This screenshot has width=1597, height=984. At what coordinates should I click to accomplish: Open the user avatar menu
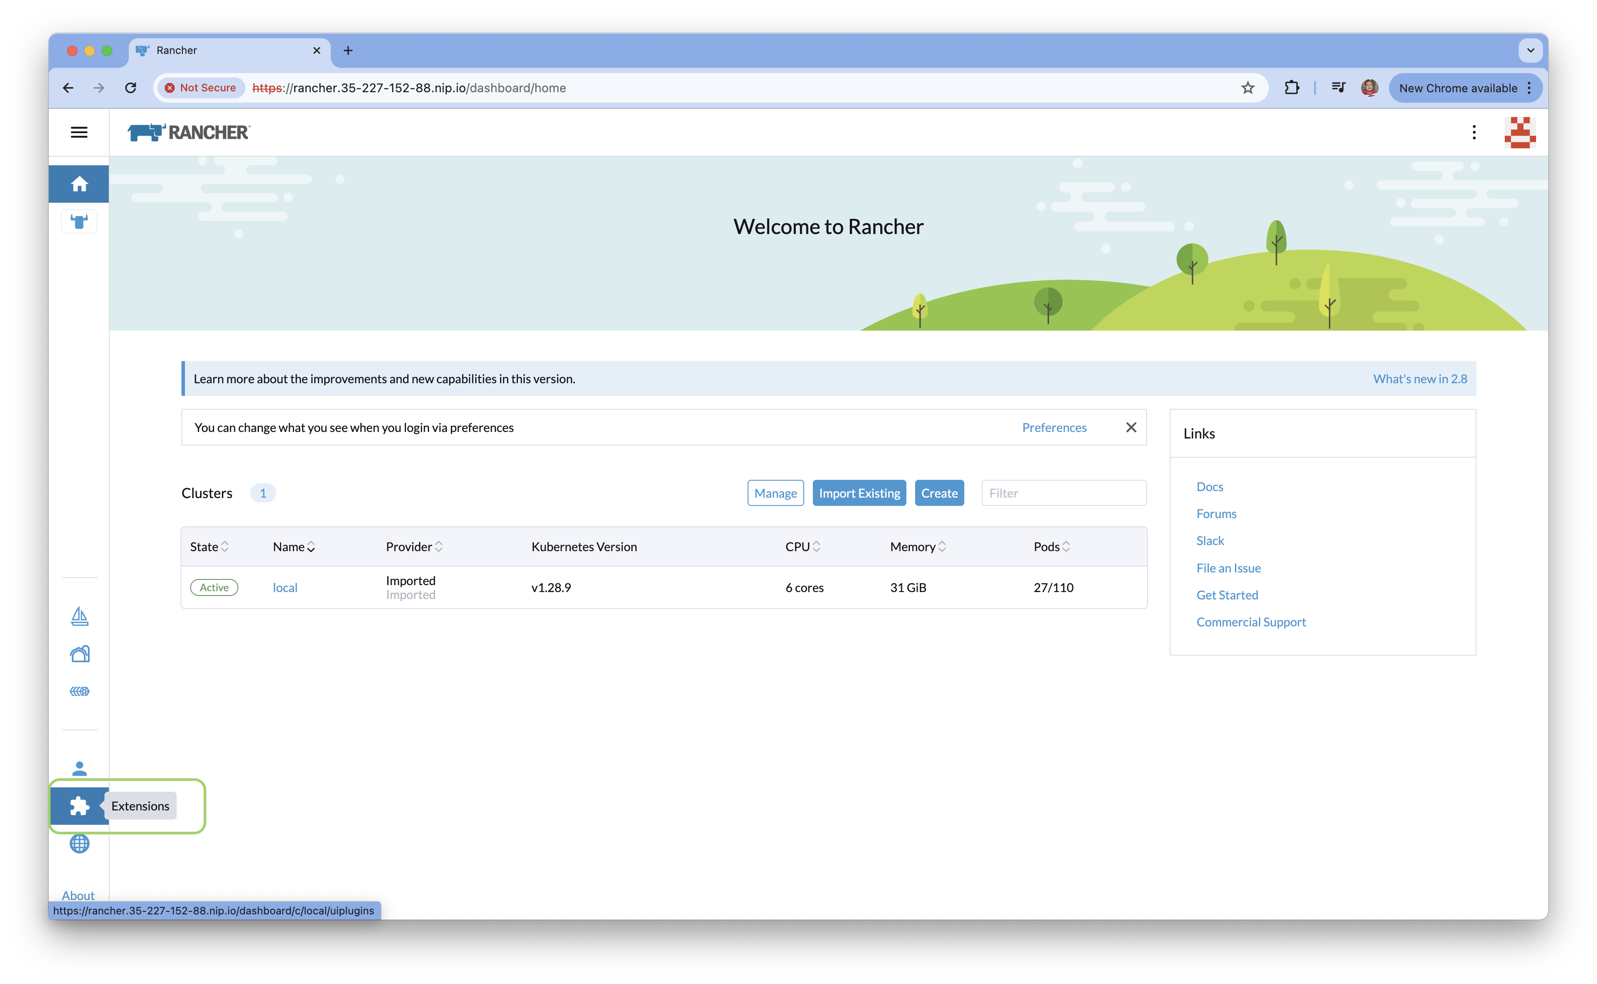pos(1520,132)
